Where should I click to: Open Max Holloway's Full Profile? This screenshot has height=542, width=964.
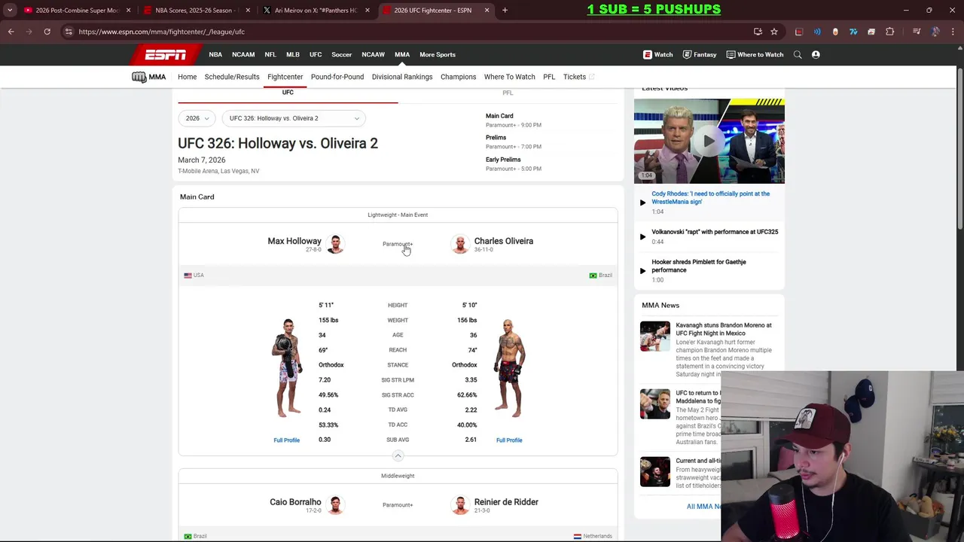[x=286, y=440]
